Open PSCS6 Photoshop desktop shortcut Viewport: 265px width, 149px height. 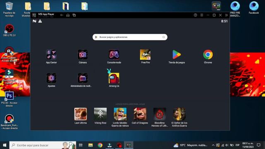(x=9, y=99)
